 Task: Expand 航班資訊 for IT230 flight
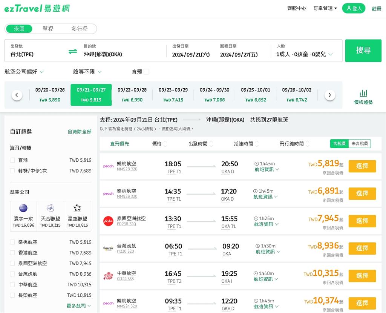coord(268,252)
